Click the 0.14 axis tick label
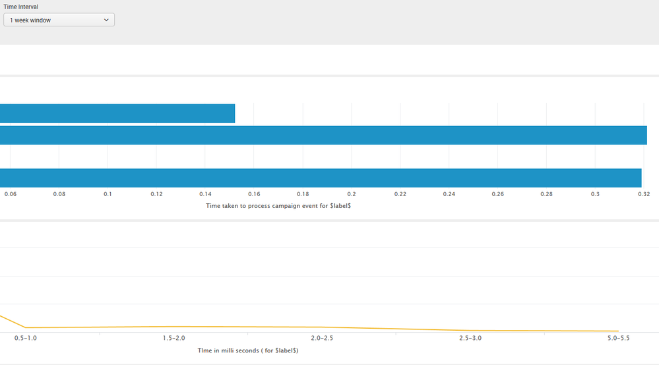The height and width of the screenshot is (365, 659). coord(205,194)
